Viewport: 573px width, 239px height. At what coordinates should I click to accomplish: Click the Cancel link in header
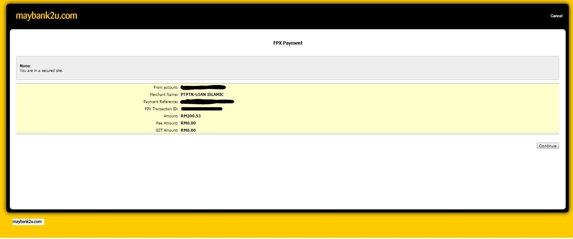point(556,16)
